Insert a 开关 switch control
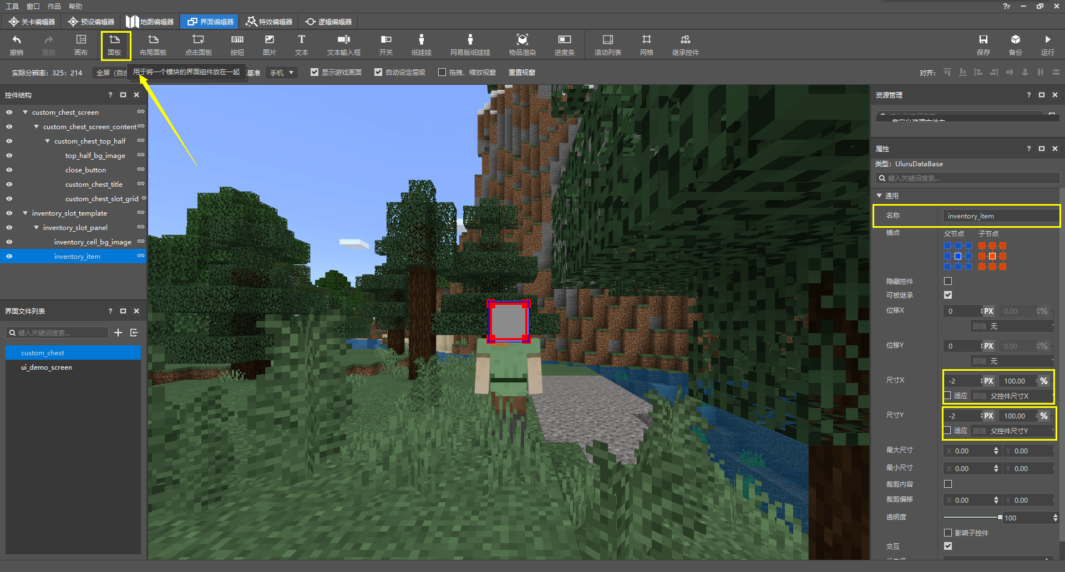 (x=386, y=45)
